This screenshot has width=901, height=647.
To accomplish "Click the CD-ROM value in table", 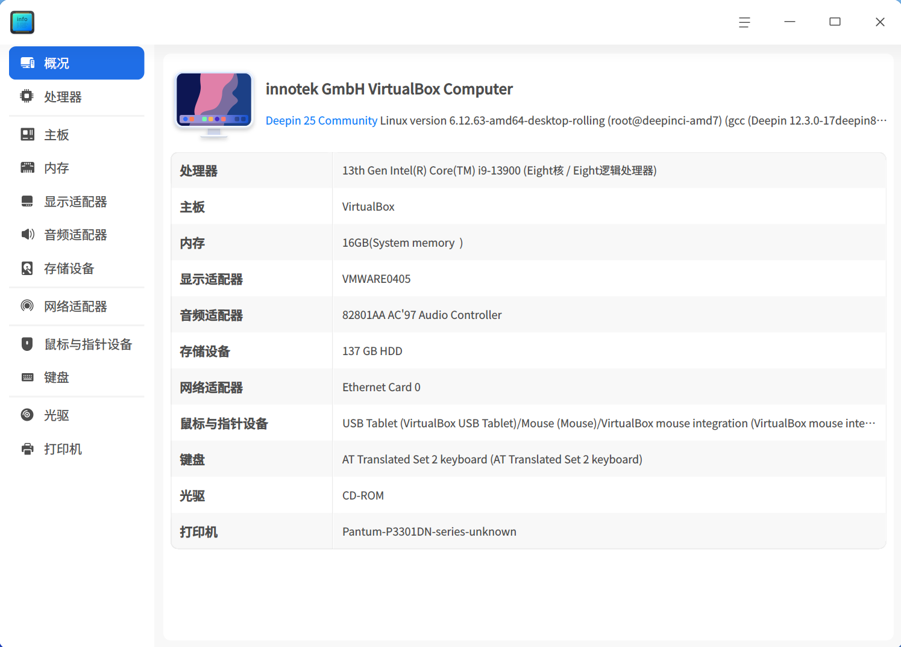I will pyautogui.click(x=363, y=495).
